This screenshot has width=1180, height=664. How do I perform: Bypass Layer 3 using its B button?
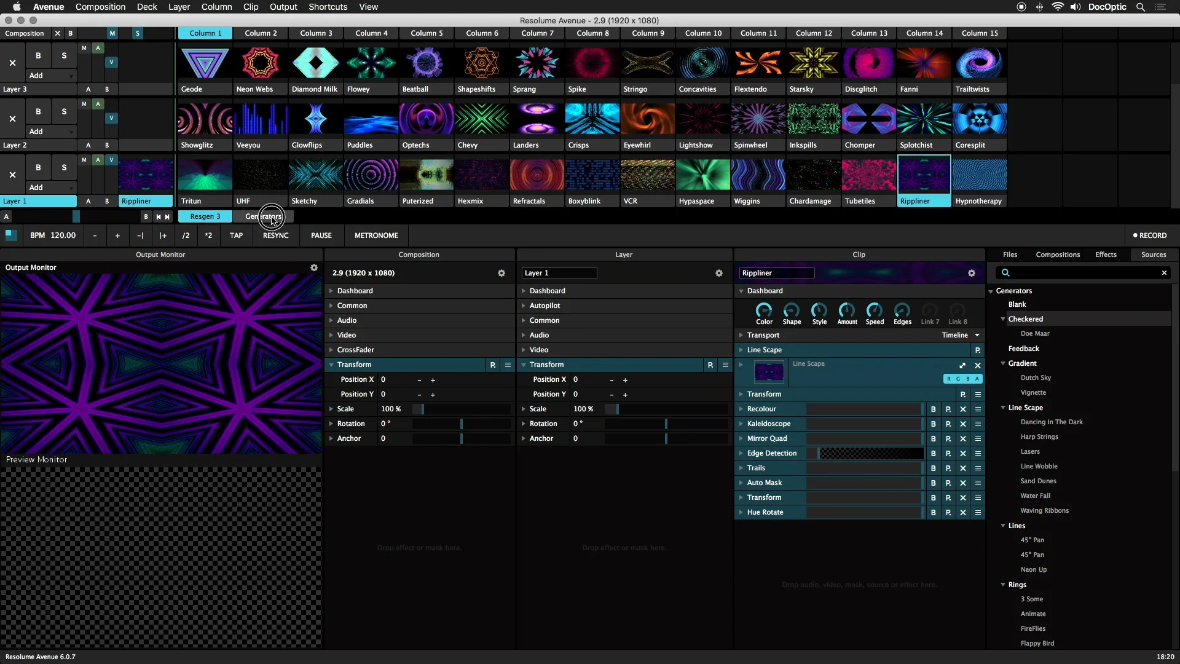(38, 55)
